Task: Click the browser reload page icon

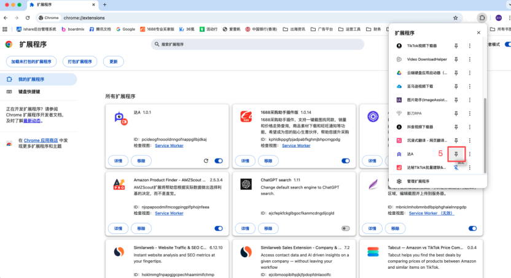Action: (x=28, y=18)
